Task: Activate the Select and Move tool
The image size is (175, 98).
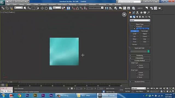Action: (42, 8)
